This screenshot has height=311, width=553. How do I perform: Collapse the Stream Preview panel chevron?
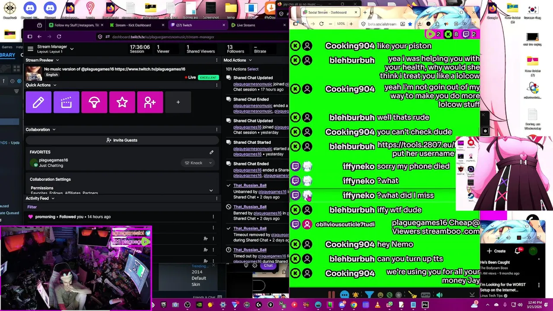57,60
